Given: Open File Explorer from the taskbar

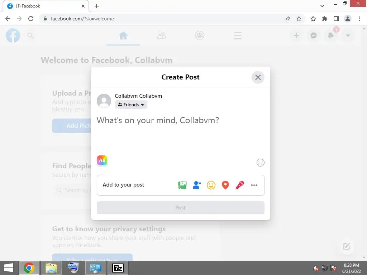Looking at the screenshot, I should coord(51,268).
